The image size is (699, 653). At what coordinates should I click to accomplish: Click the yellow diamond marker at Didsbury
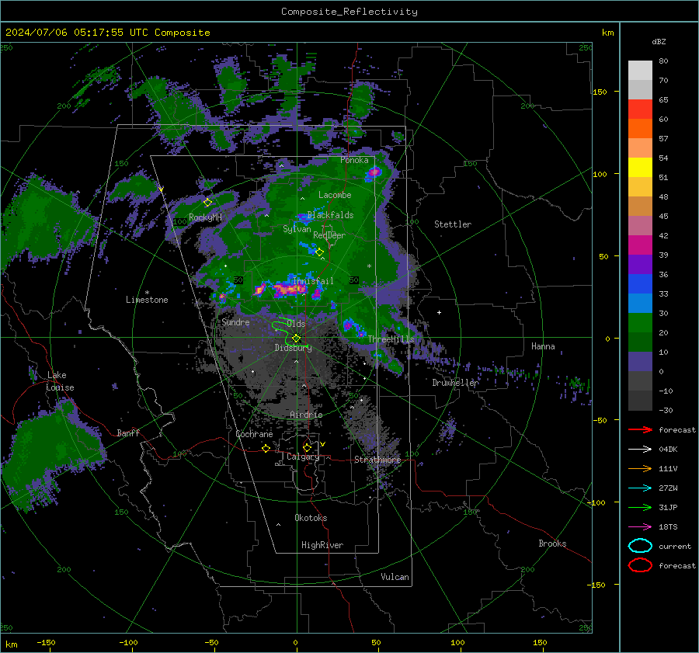click(x=297, y=339)
